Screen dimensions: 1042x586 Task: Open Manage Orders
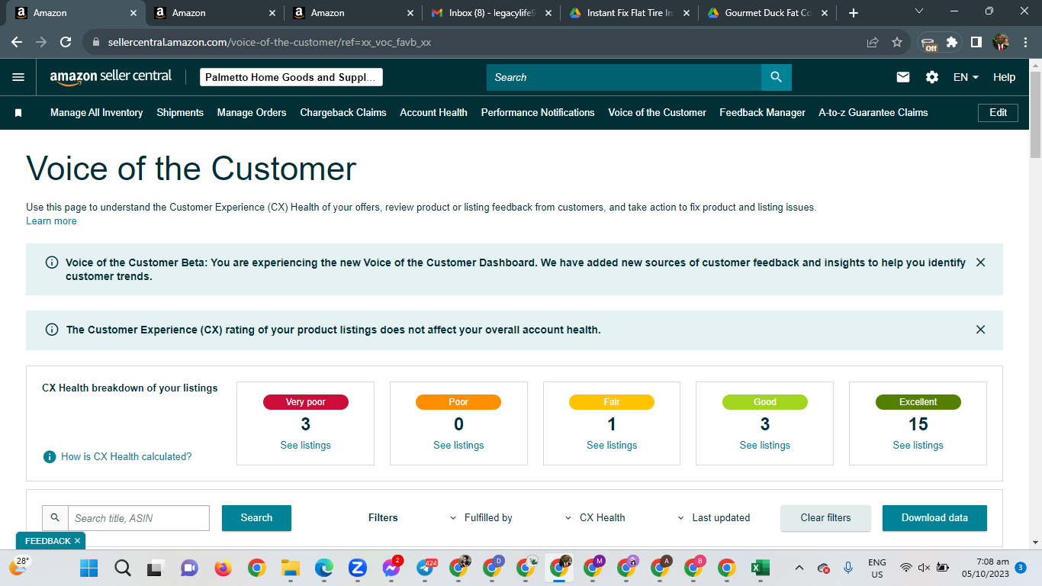tap(252, 112)
